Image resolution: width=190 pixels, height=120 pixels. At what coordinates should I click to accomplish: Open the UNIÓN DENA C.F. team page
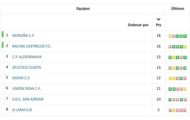28,89
